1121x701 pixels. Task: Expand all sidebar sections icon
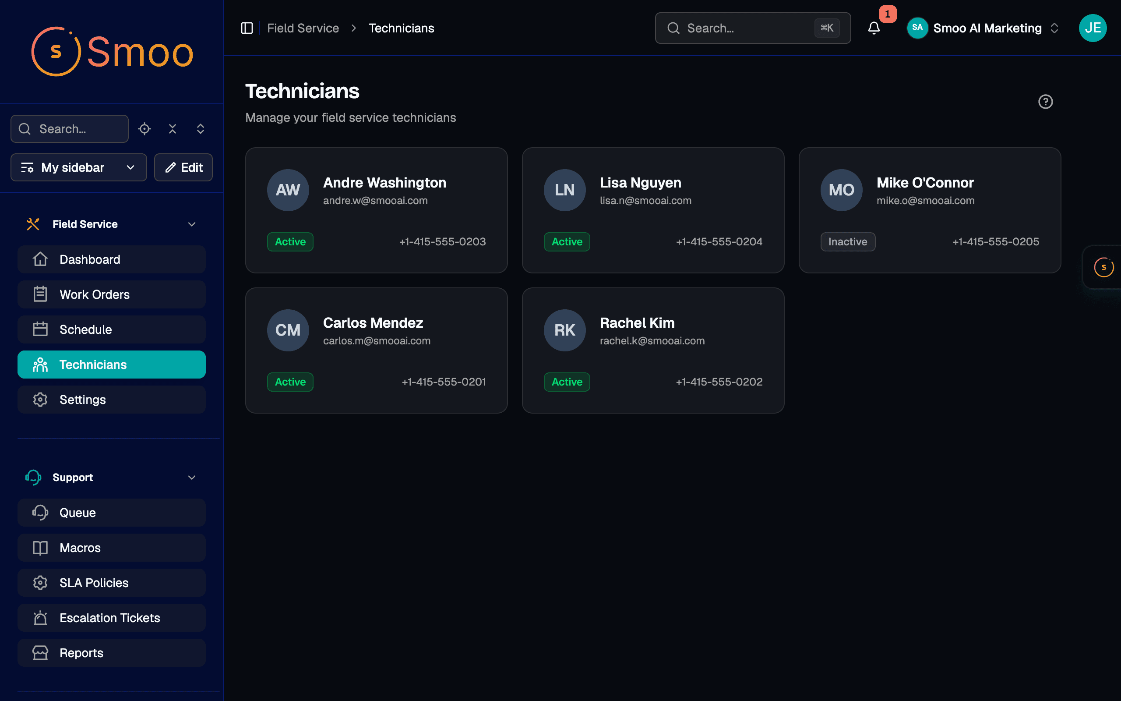200,129
